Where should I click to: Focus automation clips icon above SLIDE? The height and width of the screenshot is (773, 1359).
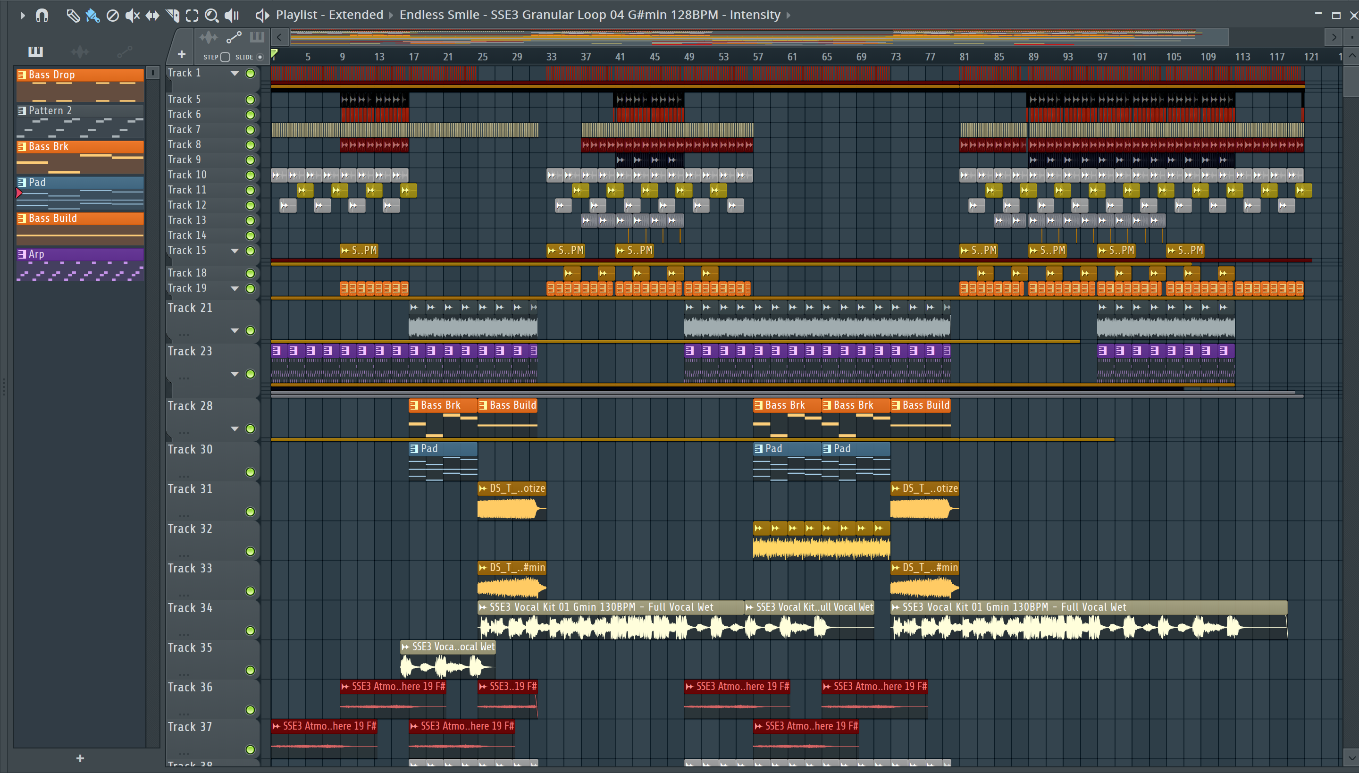pyautogui.click(x=234, y=37)
